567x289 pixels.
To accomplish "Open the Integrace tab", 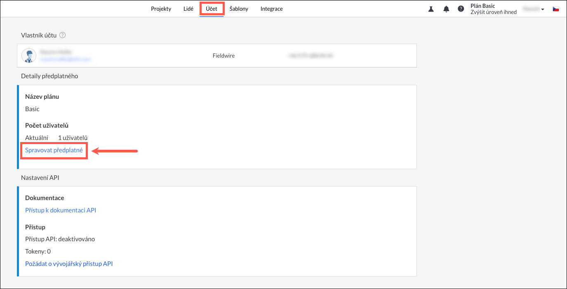I will click(271, 9).
